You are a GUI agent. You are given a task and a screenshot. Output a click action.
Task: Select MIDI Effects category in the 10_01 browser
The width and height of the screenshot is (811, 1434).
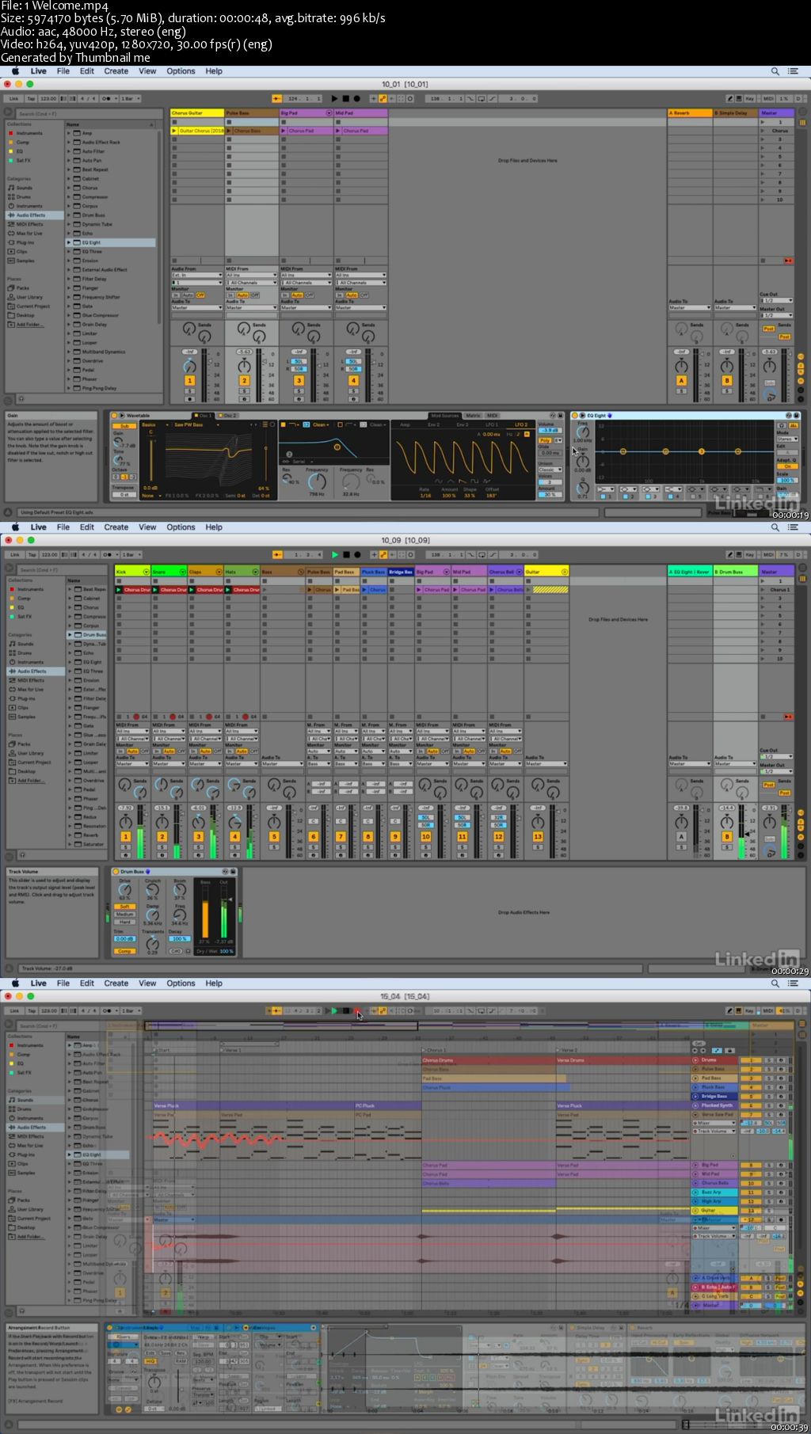click(x=30, y=224)
